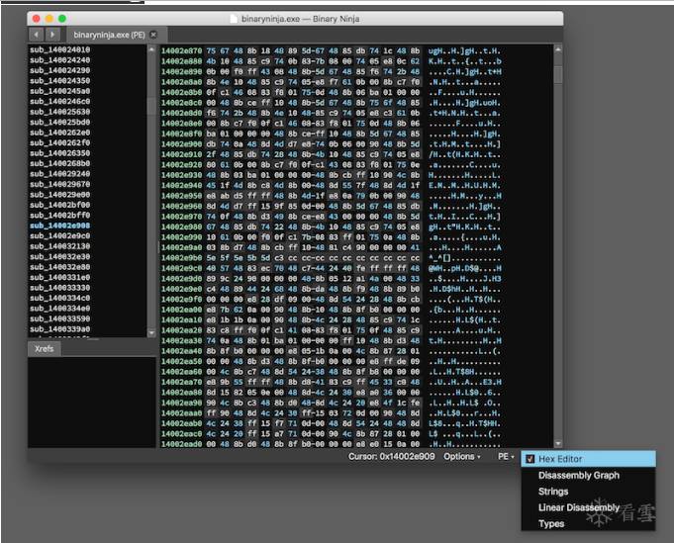
Task: Select function sub_1400334c0
Action: coord(59,298)
